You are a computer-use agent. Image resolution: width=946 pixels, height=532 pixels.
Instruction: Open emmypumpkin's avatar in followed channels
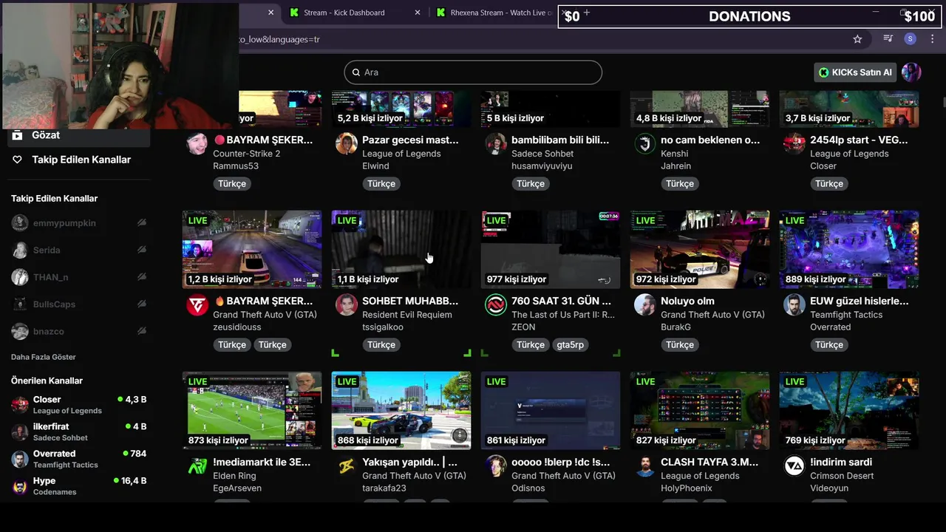[20, 222]
